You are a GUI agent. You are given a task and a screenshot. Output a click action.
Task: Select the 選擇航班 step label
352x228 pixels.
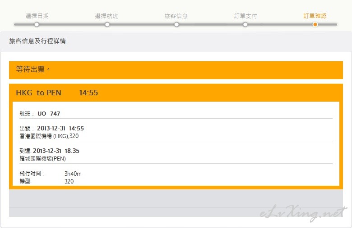(x=107, y=16)
